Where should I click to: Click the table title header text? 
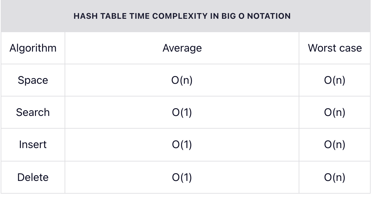click(x=182, y=16)
